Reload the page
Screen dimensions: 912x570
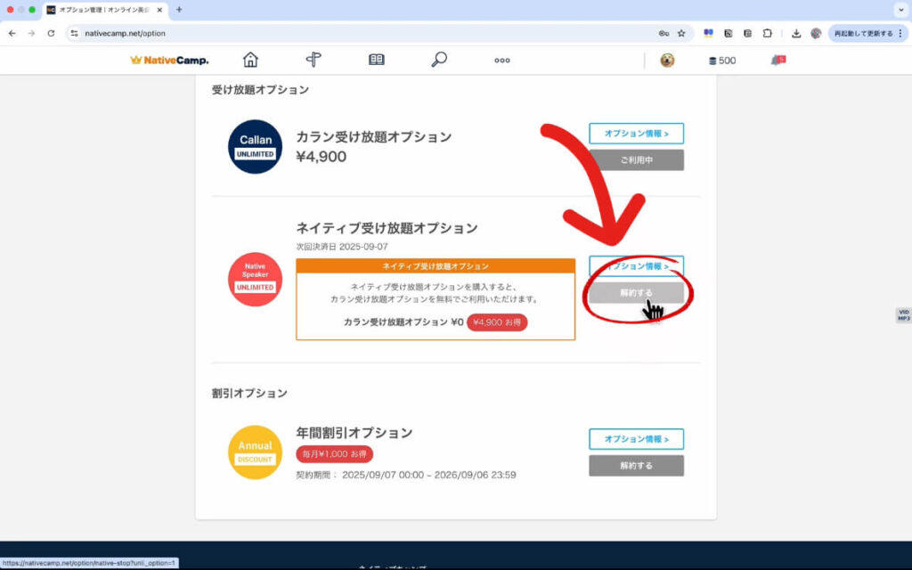click(x=51, y=33)
